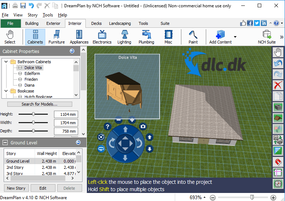Image resolution: width=285 pixels, height=201 pixels.
Task: Select the 2nd Story row
Action: coord(40,167)
